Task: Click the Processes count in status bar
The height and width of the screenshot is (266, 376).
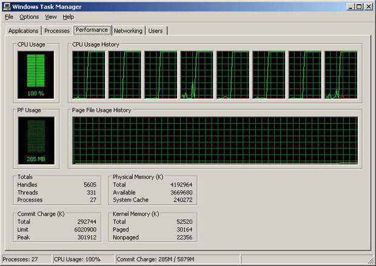Action: (x=25, y=260)
